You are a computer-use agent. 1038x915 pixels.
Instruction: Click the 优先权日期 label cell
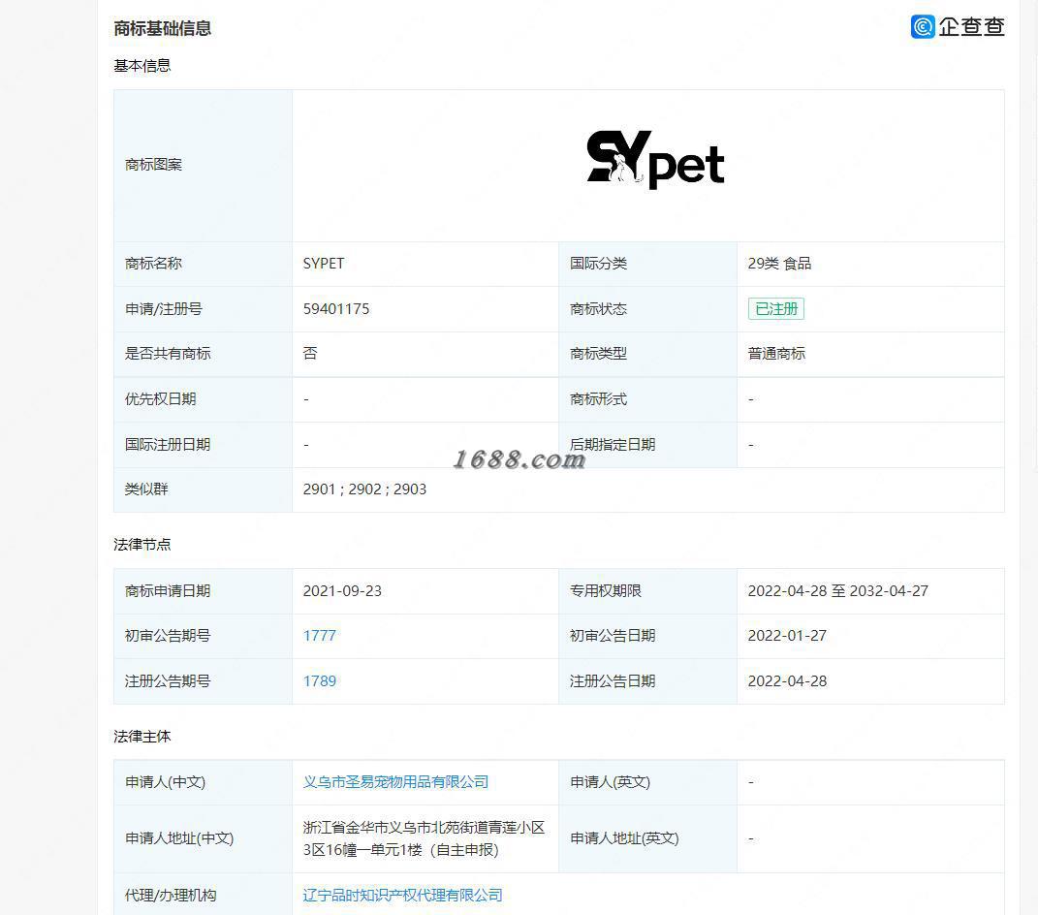[203, 399]
